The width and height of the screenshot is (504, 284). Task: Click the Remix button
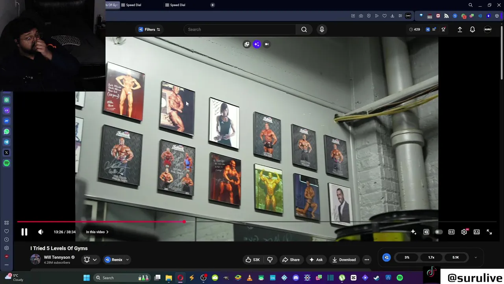pyautogui.click(x=113, y=260)
